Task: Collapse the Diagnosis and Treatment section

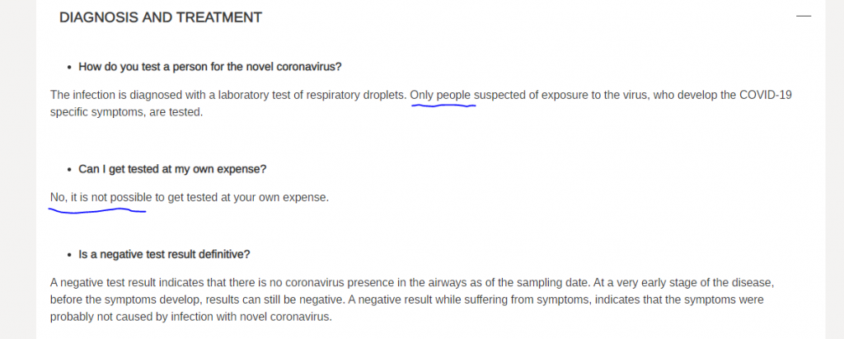Action: (x=803, y=16)
